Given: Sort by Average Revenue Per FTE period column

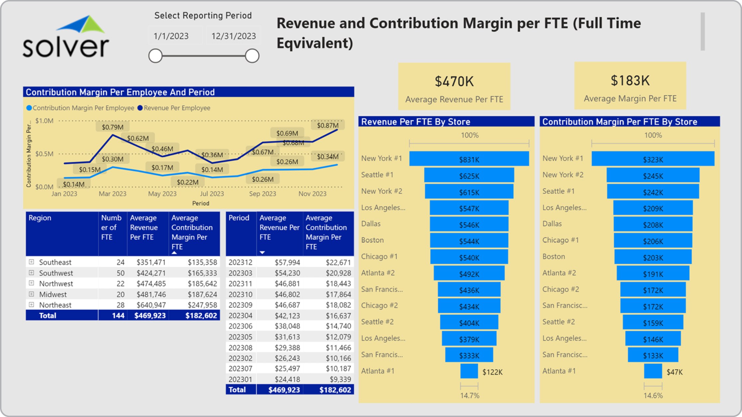Looking at the screenshot, I should pos(279,232).
